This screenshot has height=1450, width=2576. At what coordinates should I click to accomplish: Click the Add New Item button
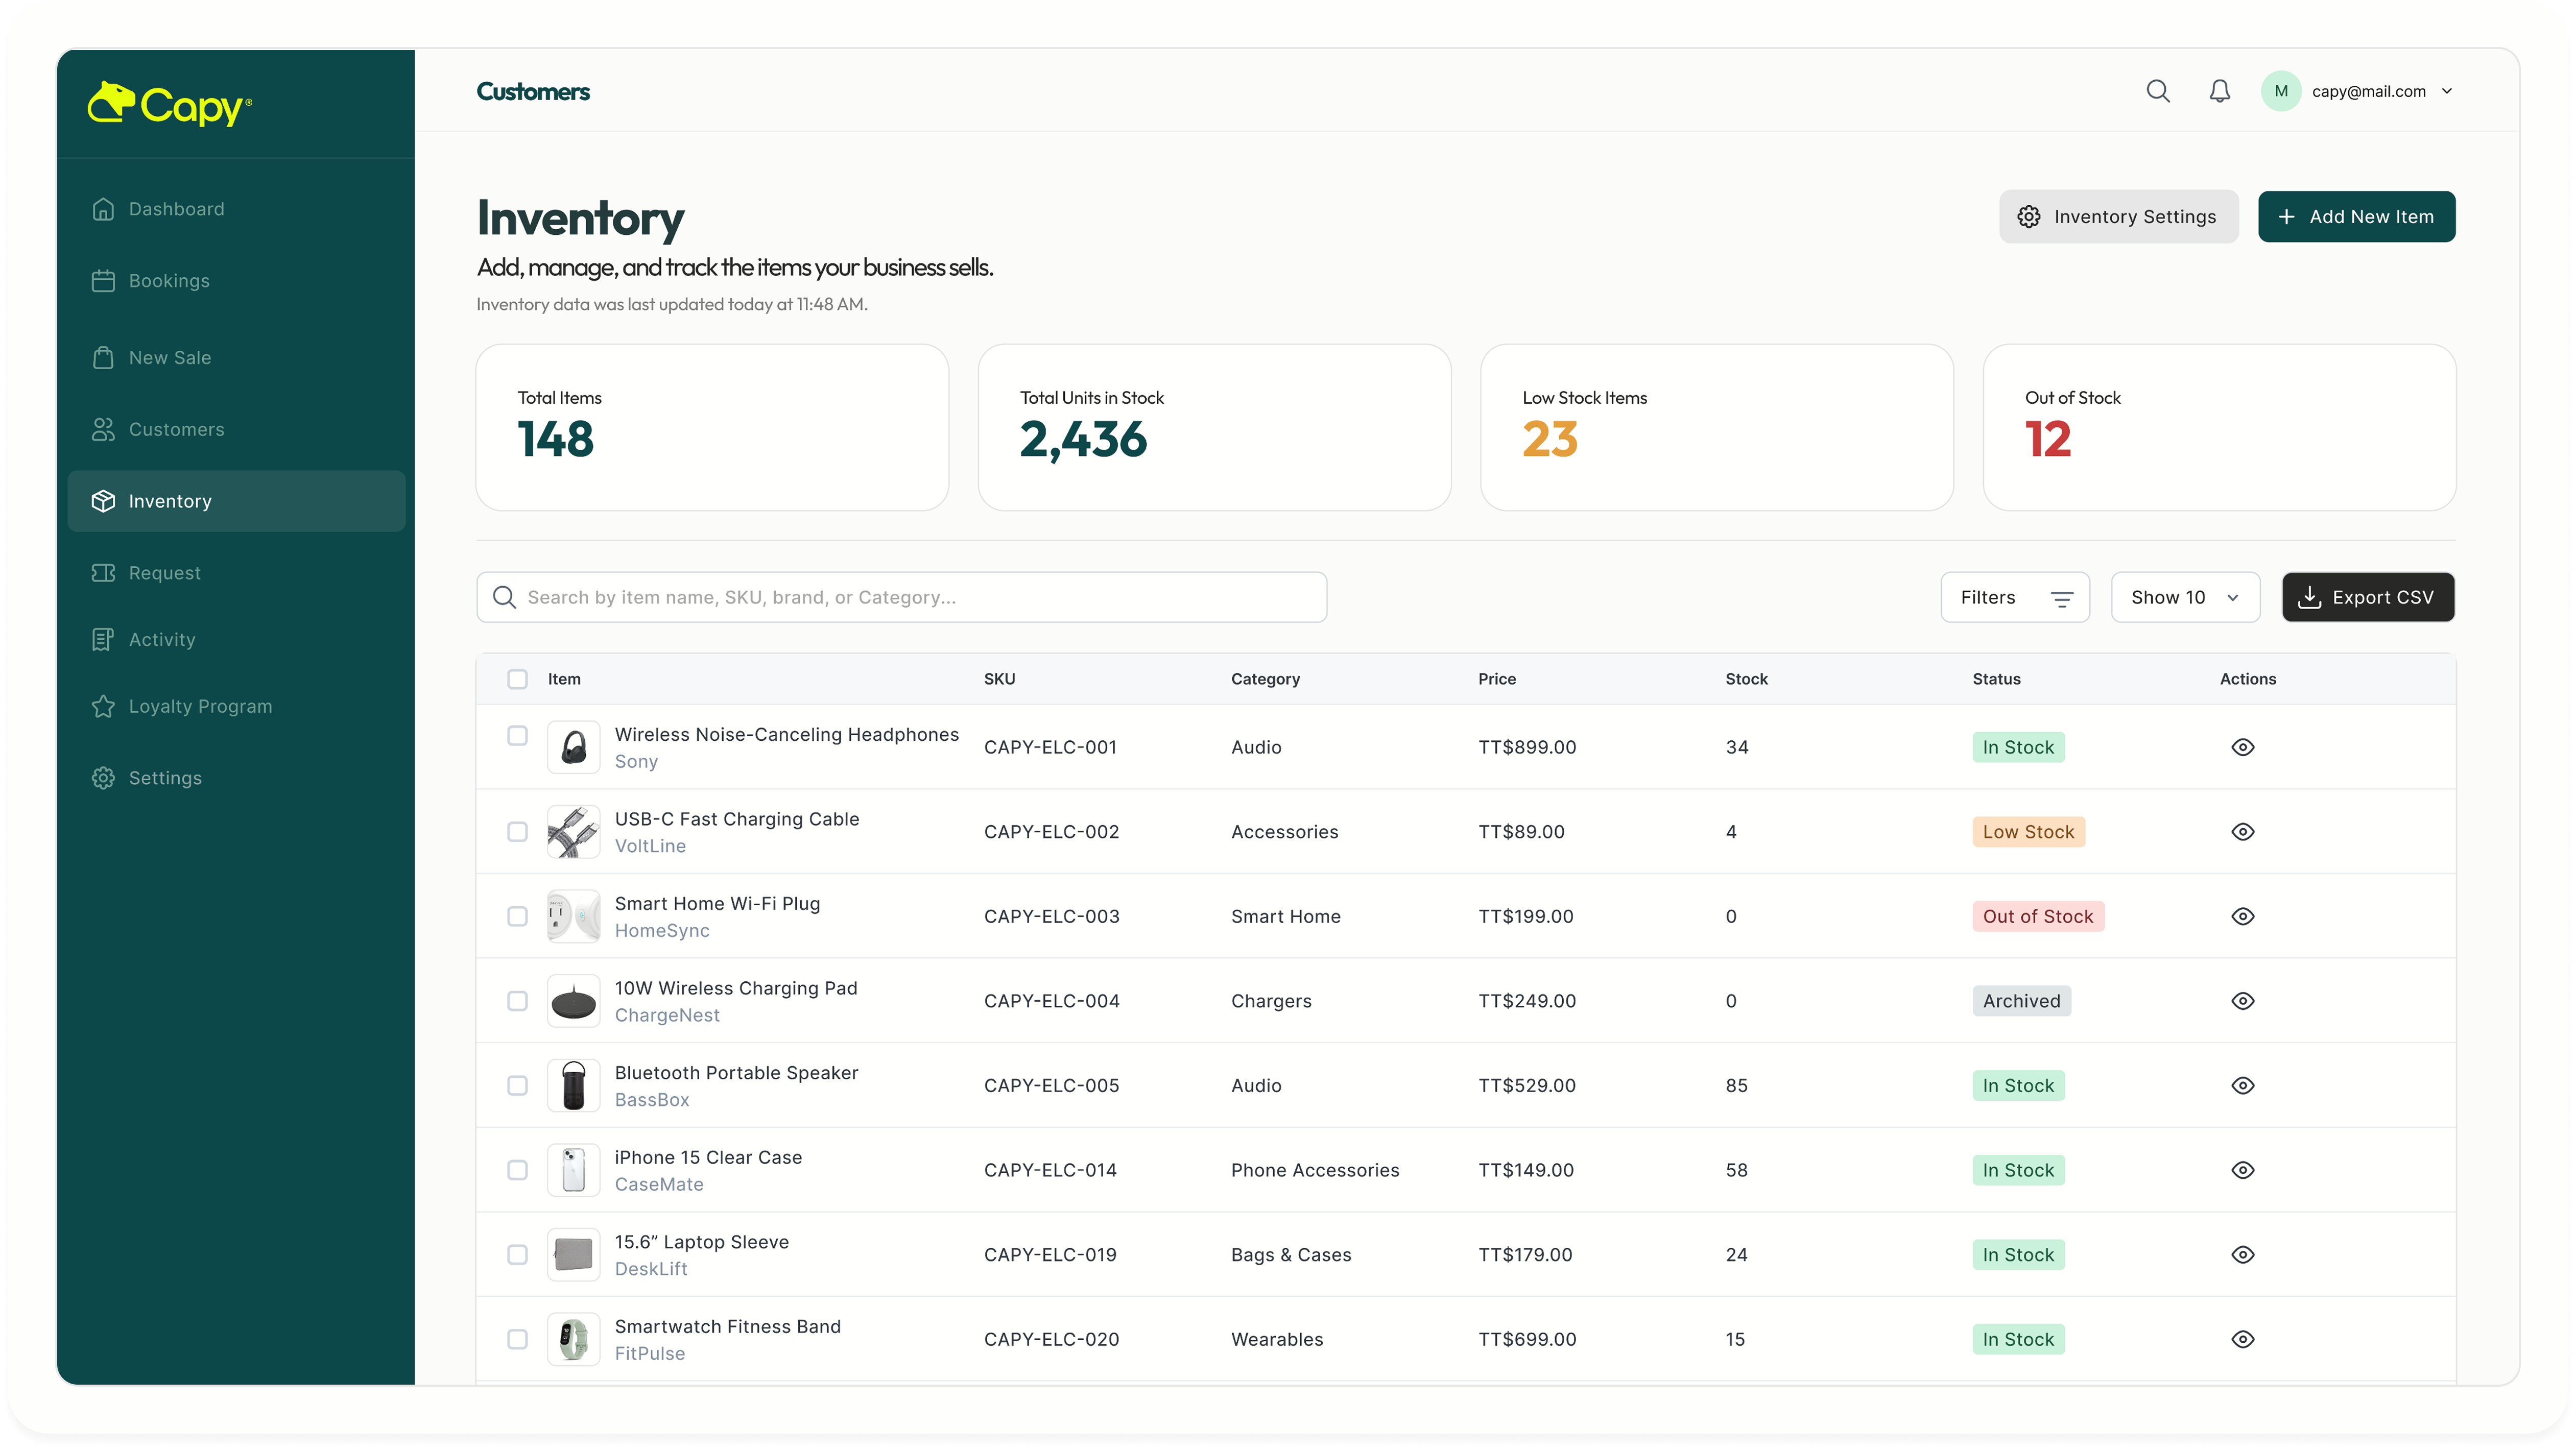point(2356,217)
